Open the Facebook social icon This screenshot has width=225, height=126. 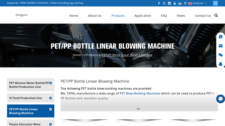tap(159, 3)
